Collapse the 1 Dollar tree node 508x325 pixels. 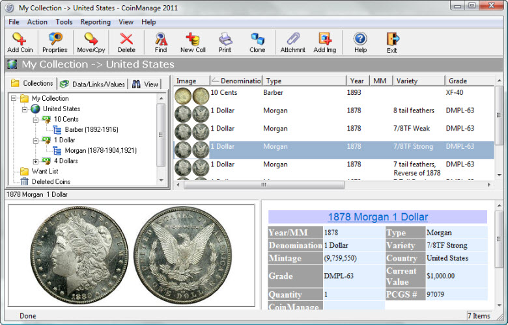[x=36, y=140]
